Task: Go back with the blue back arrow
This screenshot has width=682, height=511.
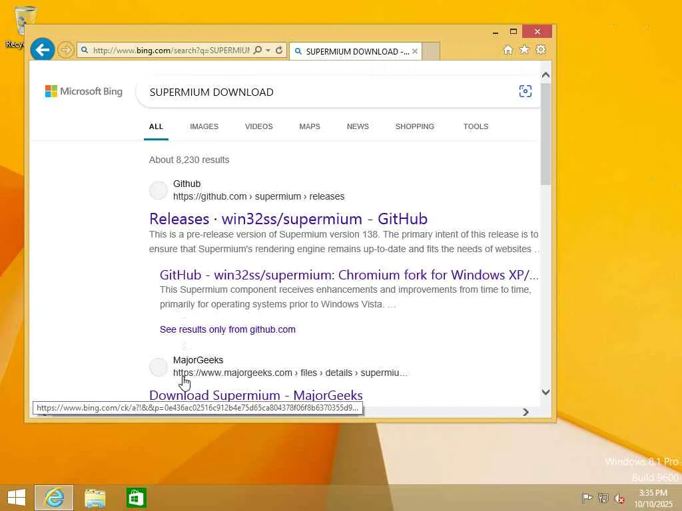Action: (x=42, y=50)
